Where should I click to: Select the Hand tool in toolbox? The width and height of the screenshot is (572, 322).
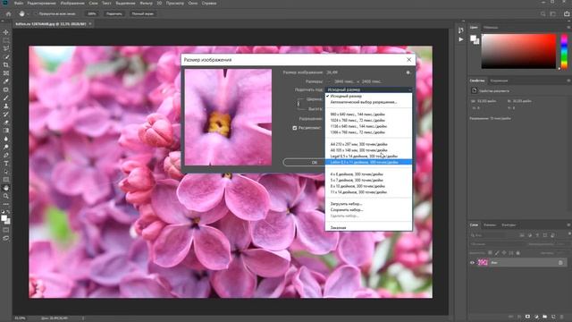click(6, 188)
